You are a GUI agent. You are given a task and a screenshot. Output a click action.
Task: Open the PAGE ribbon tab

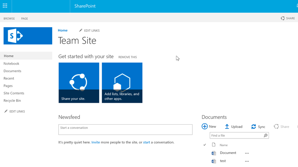24,18
